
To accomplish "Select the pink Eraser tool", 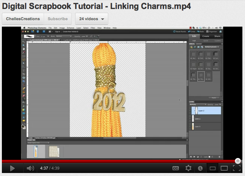I will (24, 96).
